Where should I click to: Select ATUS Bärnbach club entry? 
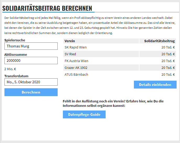[76, 75]
